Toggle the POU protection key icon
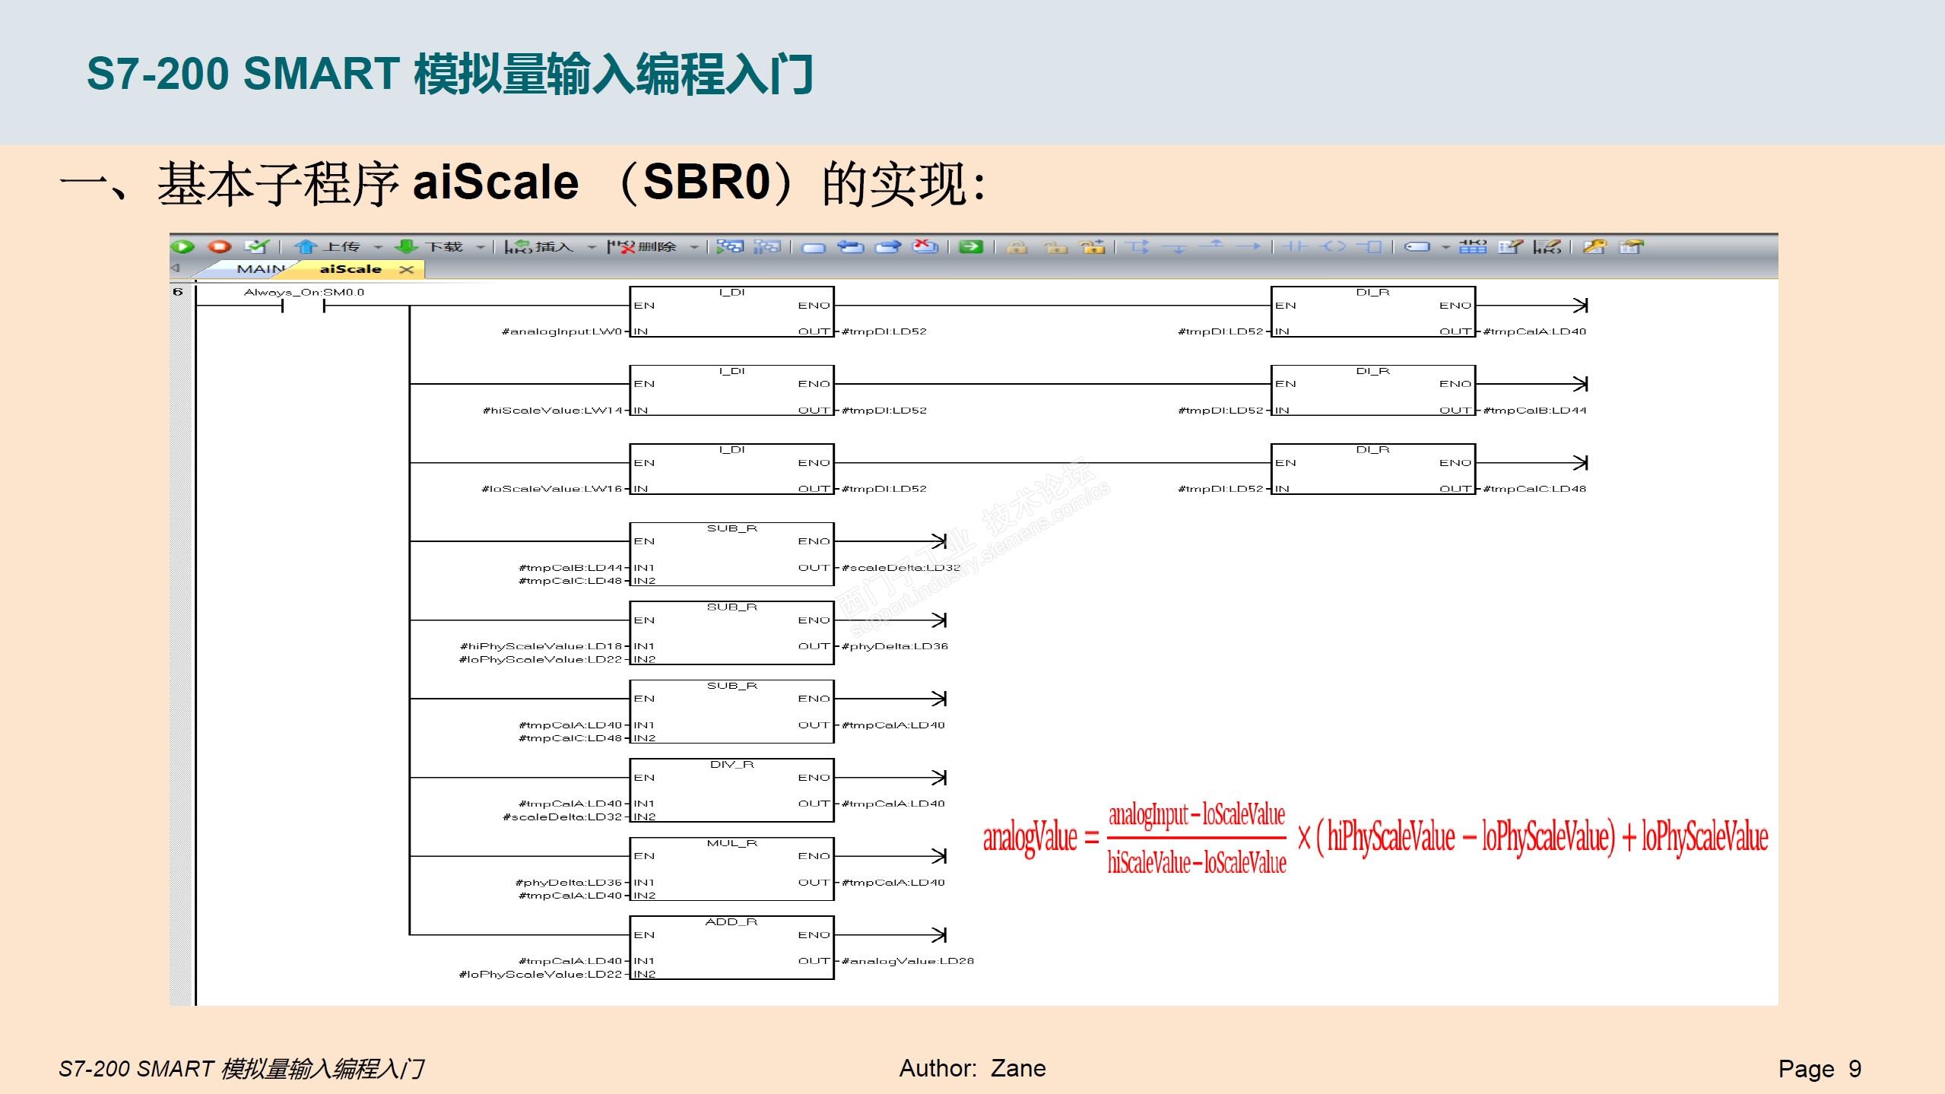Viewport: 1945px width, 1094px height. pos(1594,246)
